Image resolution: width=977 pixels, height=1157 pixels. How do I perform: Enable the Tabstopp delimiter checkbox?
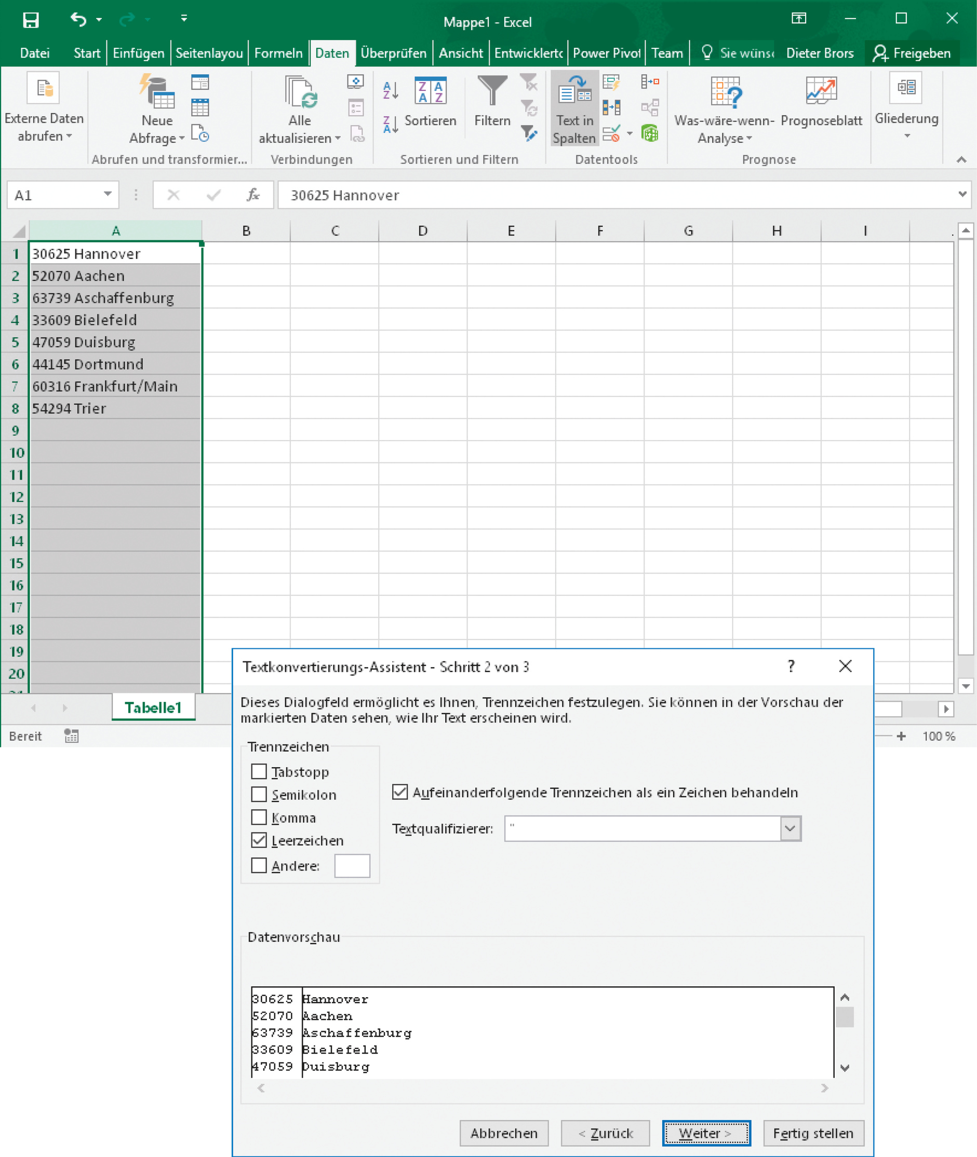(x=259, y=771)
